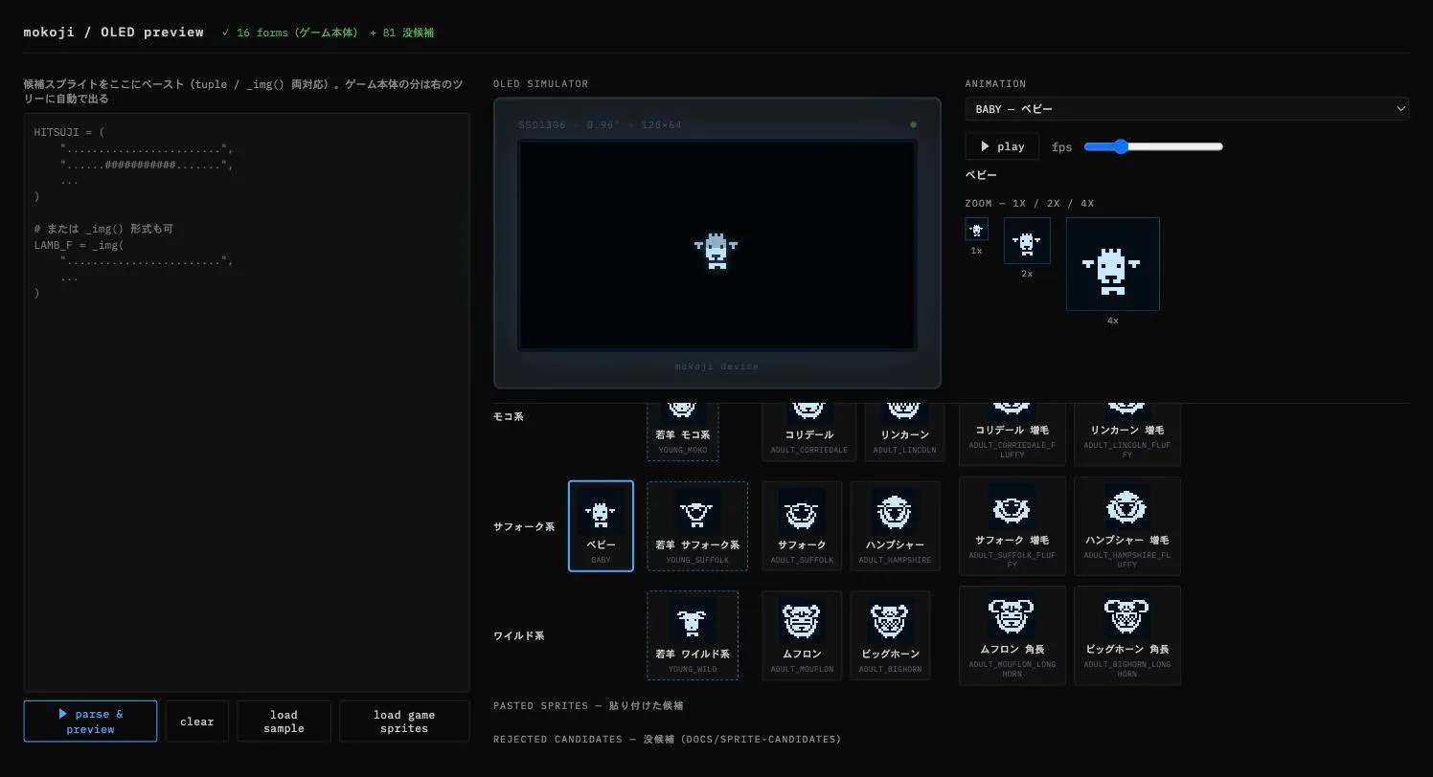
Task: Click the '+ 81 没候補' count
Action: [402, 33]
